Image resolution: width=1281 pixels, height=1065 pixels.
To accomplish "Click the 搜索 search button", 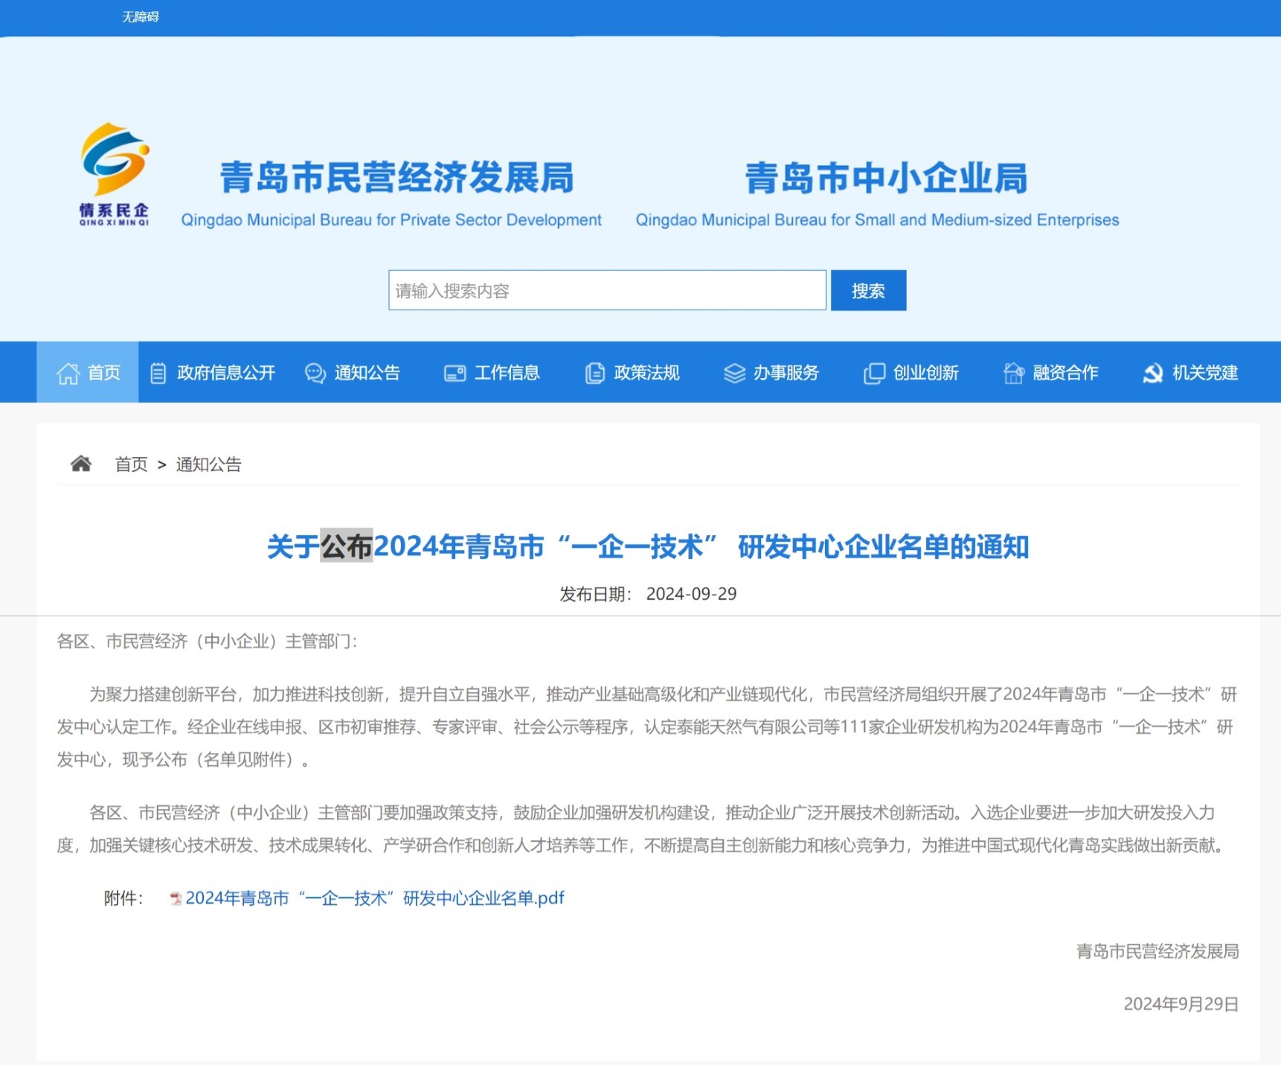I will click(x=867, y=290).
